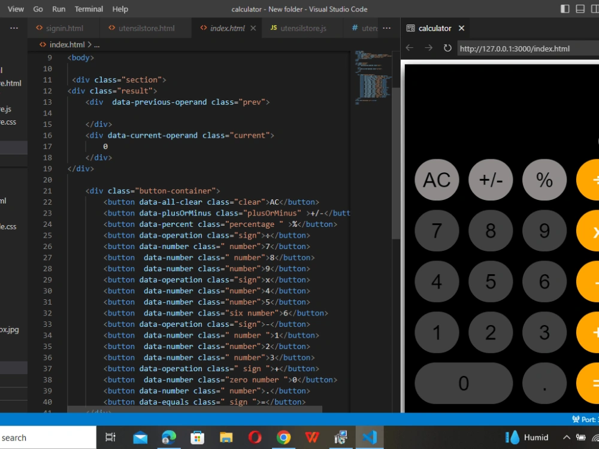This screenshot has height=449, width=599.
Task: Toggle the number sign with the +/- button
Action: [x=491, y=180]
